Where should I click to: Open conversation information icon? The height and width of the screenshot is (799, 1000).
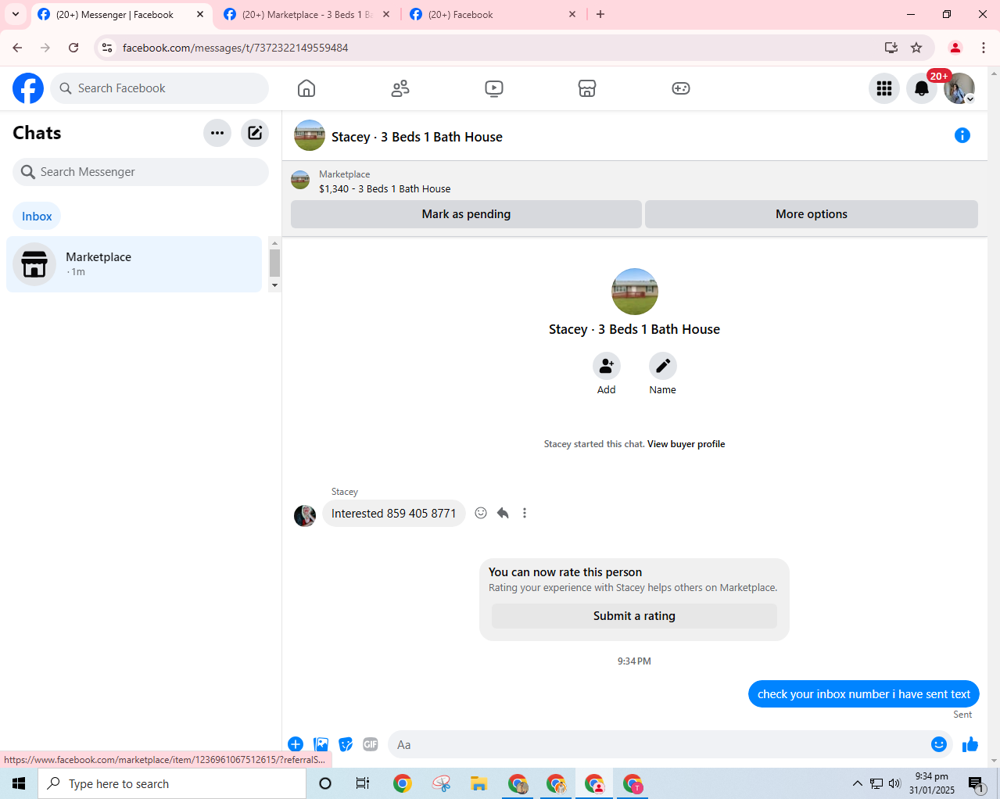pos(962,135)
